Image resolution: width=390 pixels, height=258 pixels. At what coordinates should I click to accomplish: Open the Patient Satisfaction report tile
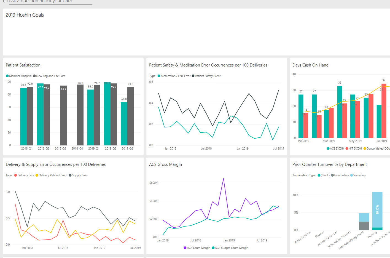point(23,65)
